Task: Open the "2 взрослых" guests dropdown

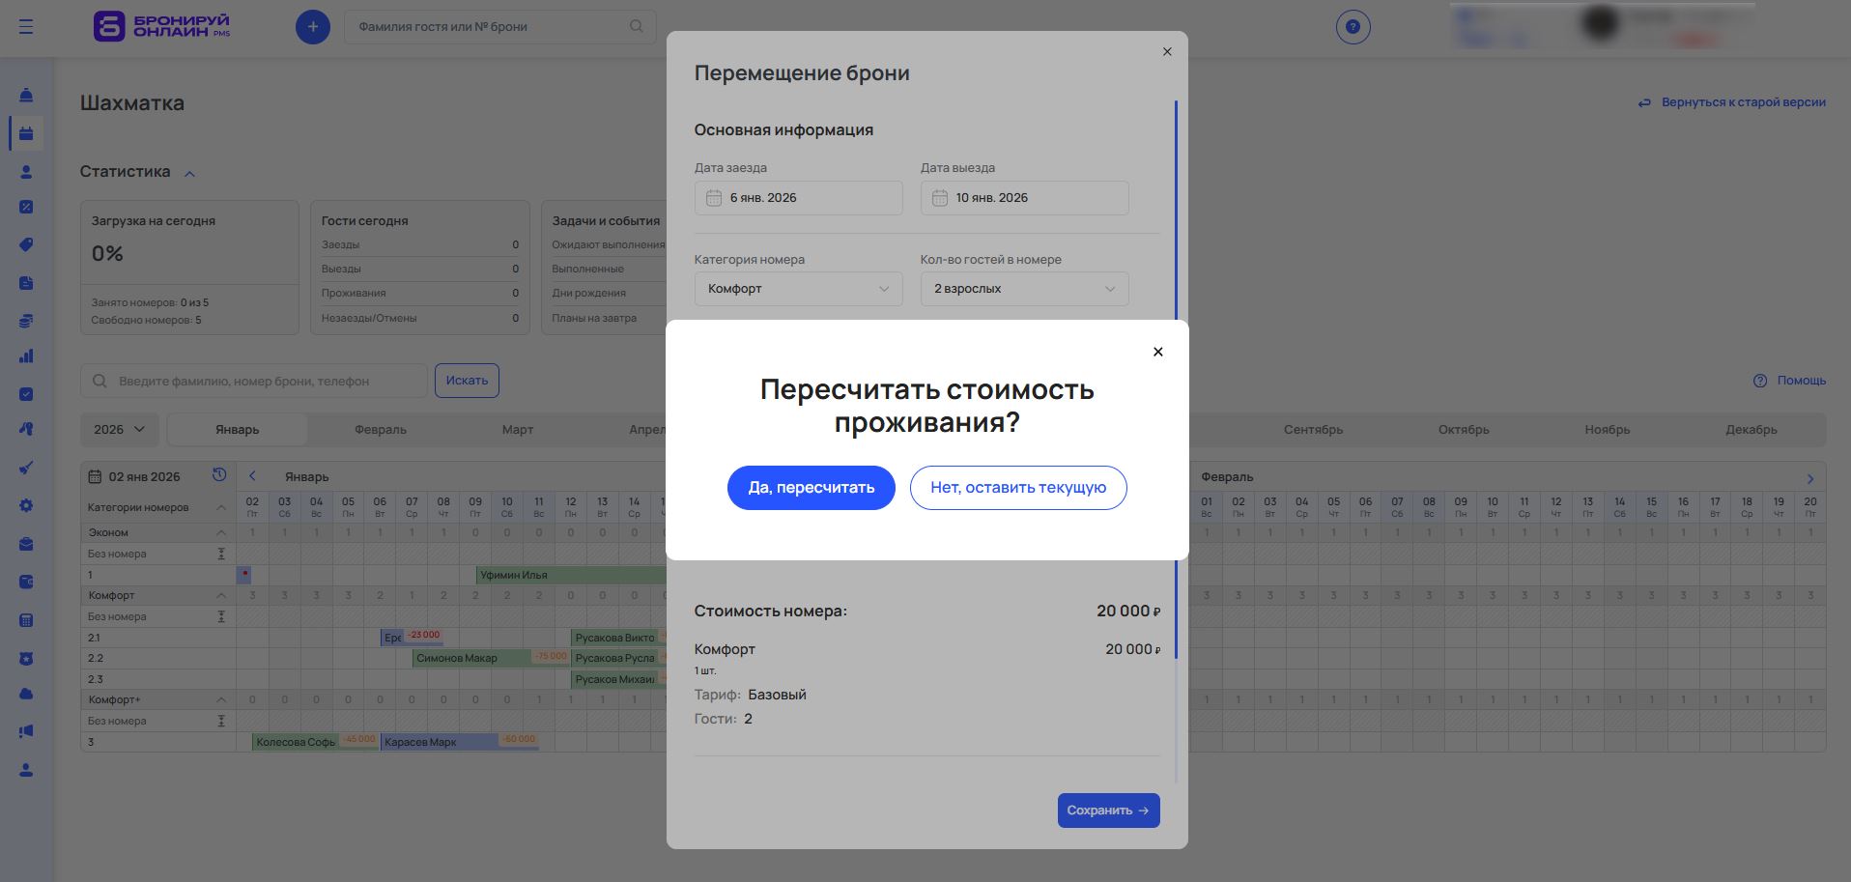Action: pyautogui.click(x=1024, y=289)
